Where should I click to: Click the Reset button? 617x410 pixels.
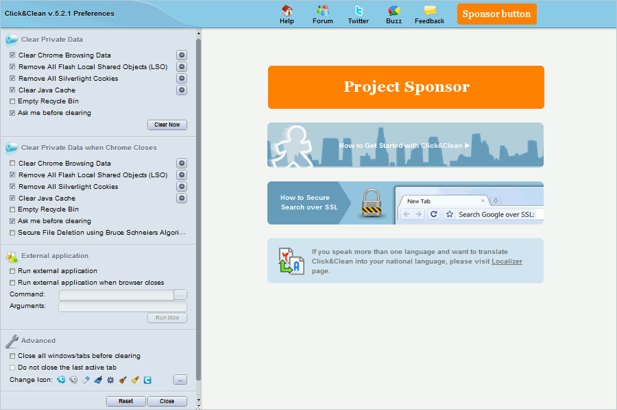[126, 401]
